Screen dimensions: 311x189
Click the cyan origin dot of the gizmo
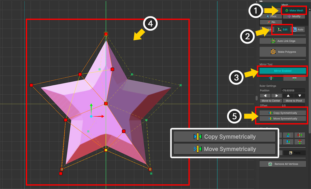click(x=91, y=116)
